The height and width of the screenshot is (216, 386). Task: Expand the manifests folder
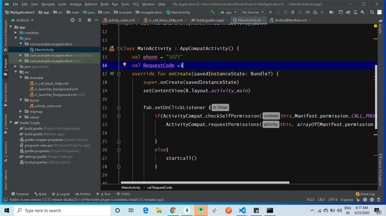pos(15,33)
